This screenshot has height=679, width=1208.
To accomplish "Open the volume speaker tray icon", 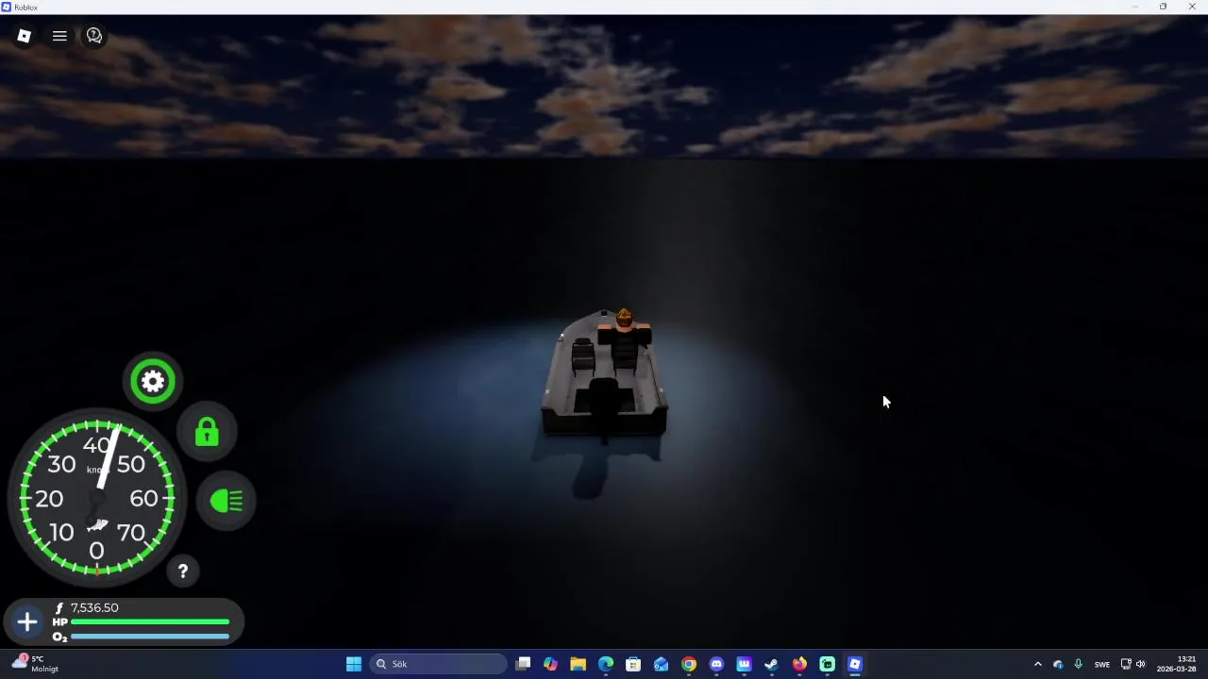I will pyautogui.click(x=1141, y=664).
